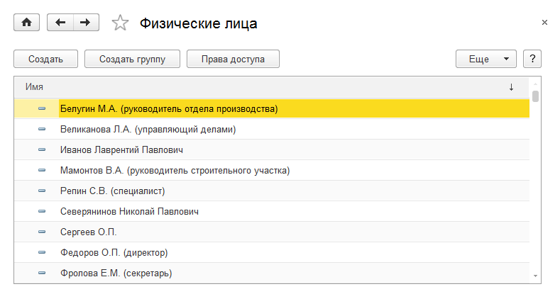Click the Home icon button
The height and width of the screenshot is (294, 560).
27,23
